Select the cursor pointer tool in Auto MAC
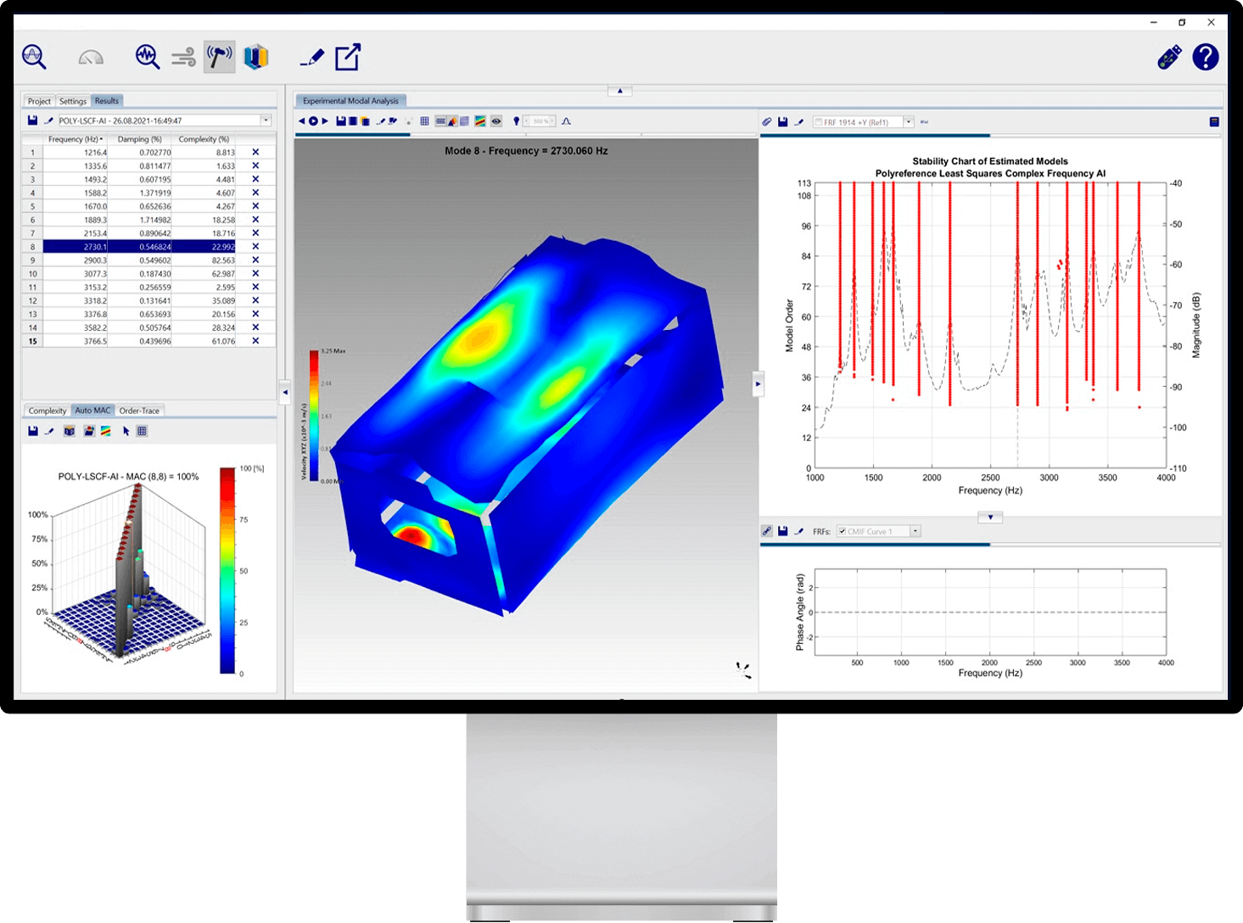Image resolution: width=1243 pixels, height=923 pixels. 126,431
